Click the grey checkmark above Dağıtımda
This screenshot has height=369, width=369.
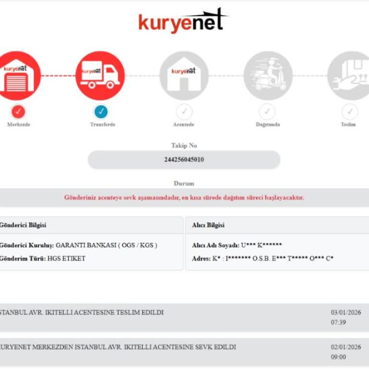point(267,111)
